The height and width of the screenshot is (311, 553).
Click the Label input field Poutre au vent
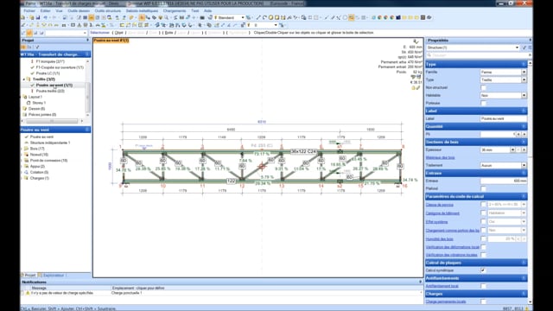[x=503, y=119]
